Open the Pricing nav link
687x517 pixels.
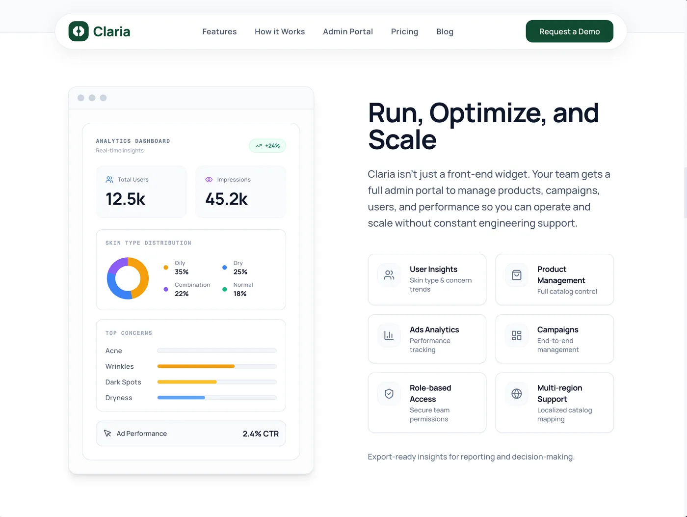tap(404, 31)
